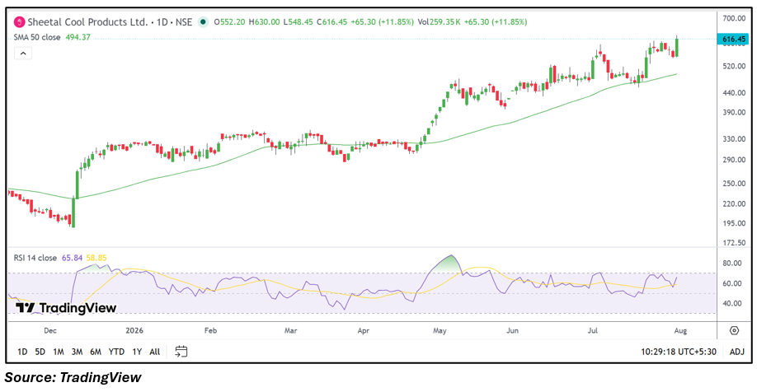Image resolution: width=757 pixels, height=392 pixels.
Task: Click the 250.00 price axis label
Action: [734, 183]
